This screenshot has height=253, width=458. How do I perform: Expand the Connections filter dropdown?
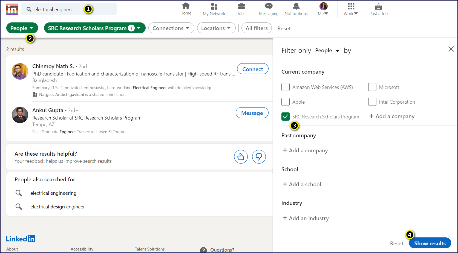click(x=171, y=28)
